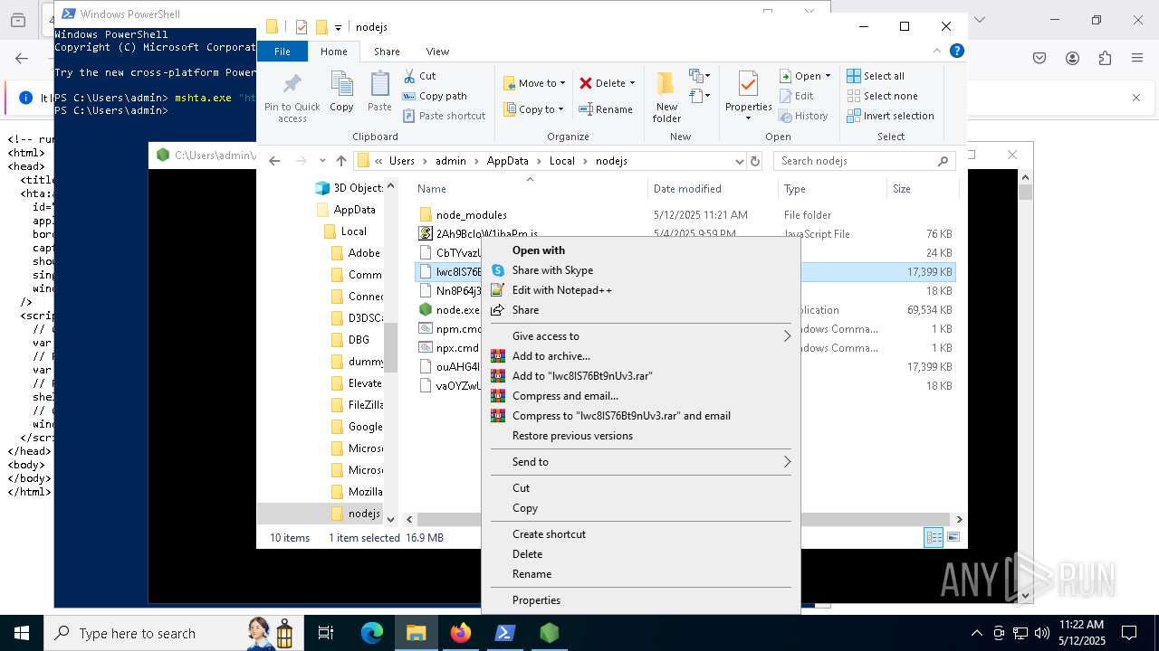Click Select all in the ribbon

point(876,76)
